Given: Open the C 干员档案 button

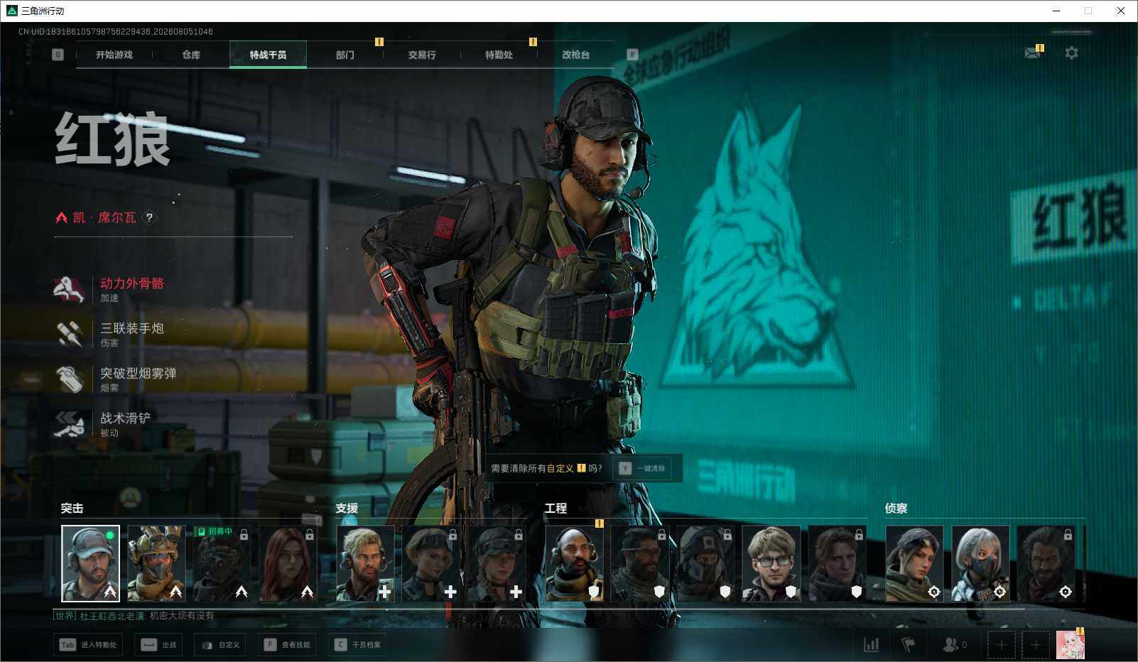Looking at the screenshot, I should click(357, 645).
